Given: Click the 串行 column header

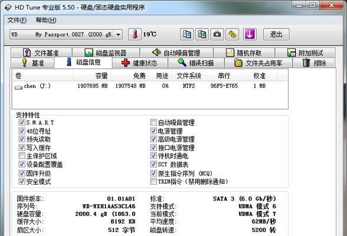Looking at the screenshot, I should tap(224, 76).
